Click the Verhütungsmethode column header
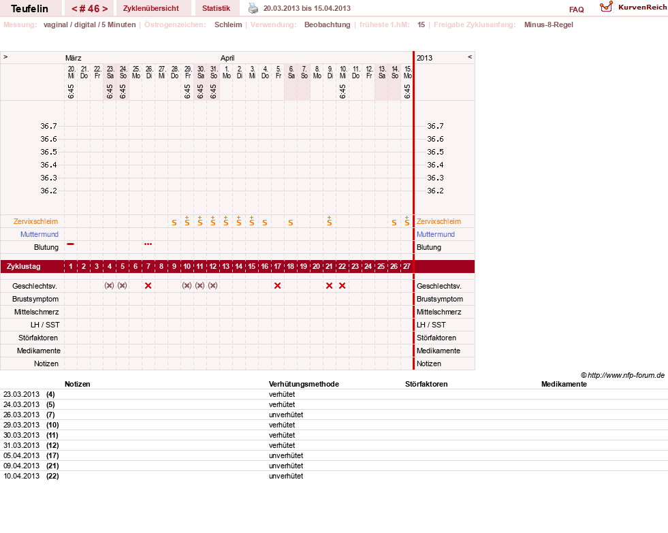 [x=304, y=384]
